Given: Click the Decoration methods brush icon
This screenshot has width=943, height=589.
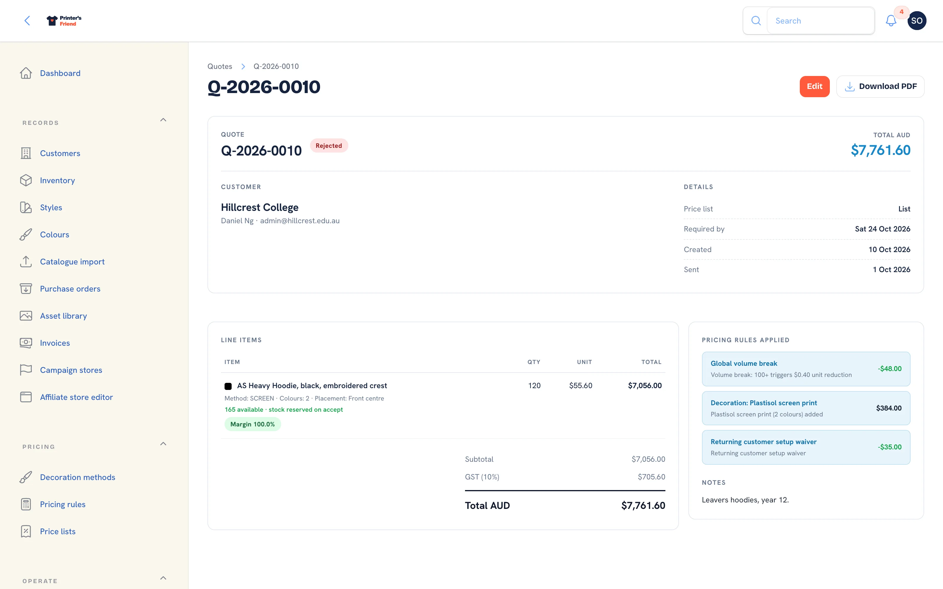Looking at the screenshot, I should pos(26,477).
